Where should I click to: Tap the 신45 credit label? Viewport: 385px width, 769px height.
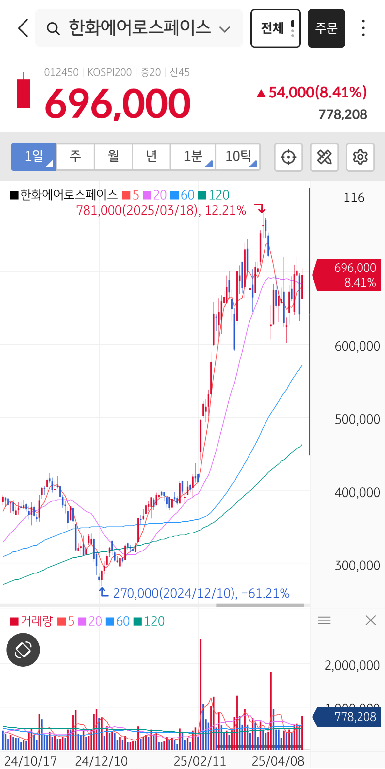point(180,72)
